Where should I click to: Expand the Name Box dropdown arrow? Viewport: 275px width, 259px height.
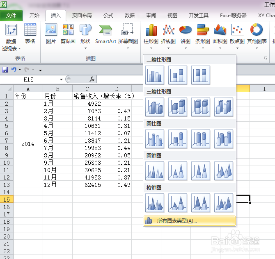61,80
